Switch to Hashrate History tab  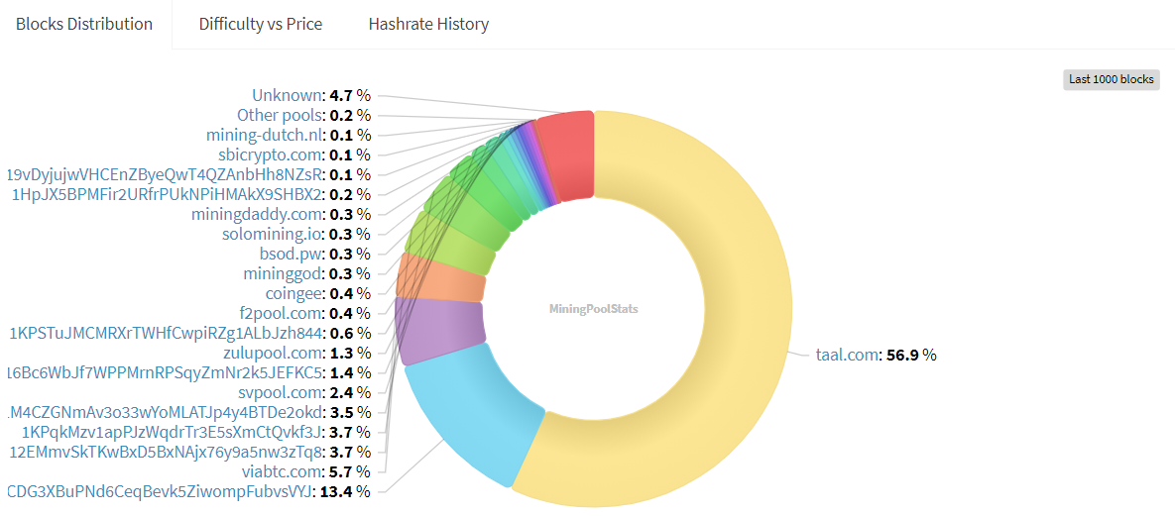tap(428, 24)
